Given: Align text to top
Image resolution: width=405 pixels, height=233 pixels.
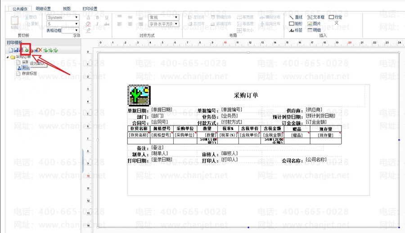Looking at the screenshot, I should (x=120, y=17).
